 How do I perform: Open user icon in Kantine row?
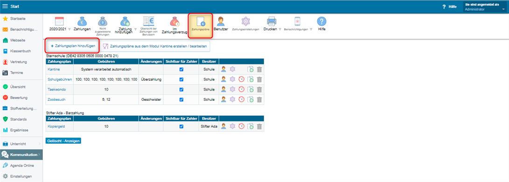point(223,69)
